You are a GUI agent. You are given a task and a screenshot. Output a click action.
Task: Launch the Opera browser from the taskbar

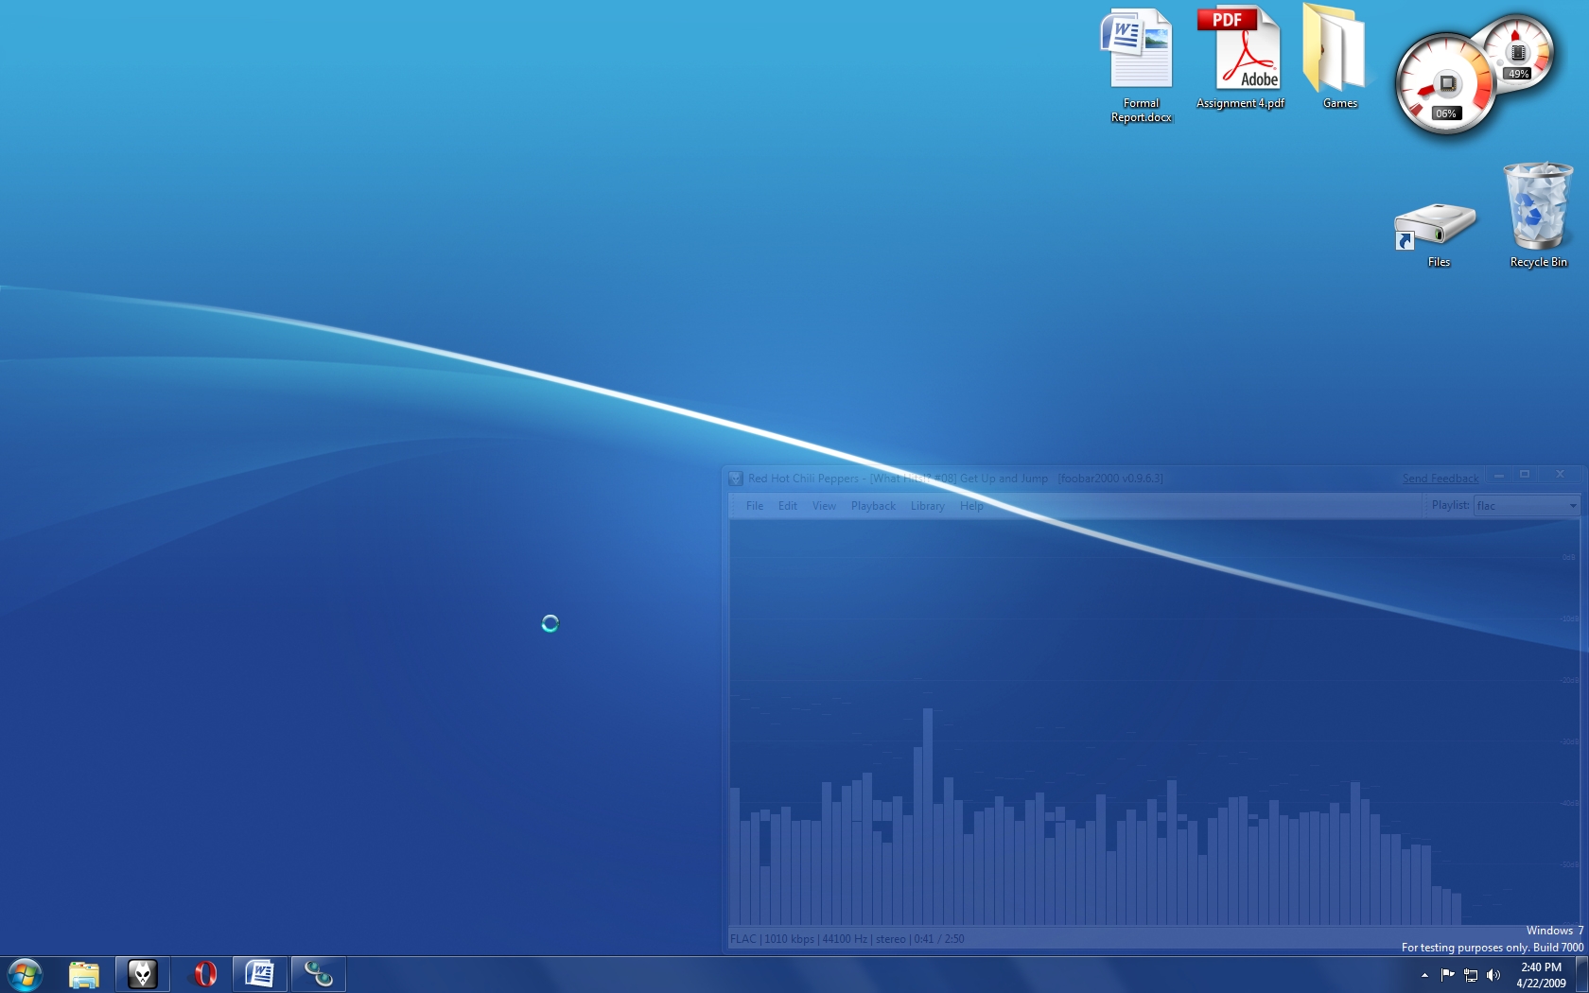204,974
